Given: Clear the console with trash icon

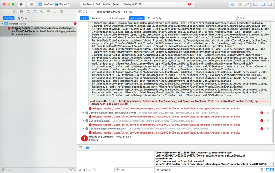Looking at the screenshot, I should tap(262, 170).
